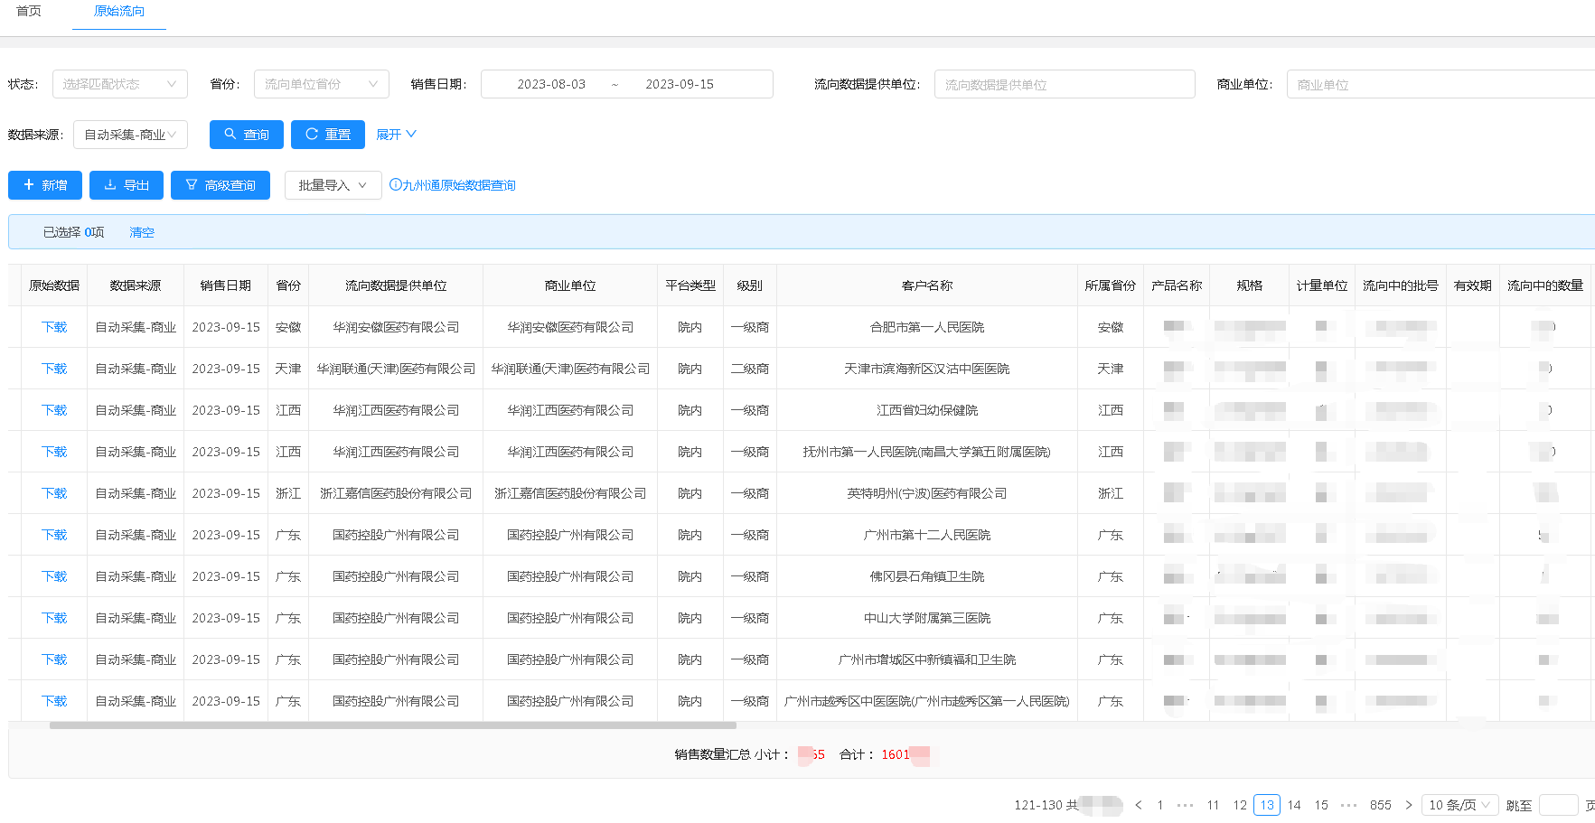Download raw data for 合肥市第一人民医院 row
Image resolution: width=1595 pixels, height=823 pixels.
[x=54, y=327]
